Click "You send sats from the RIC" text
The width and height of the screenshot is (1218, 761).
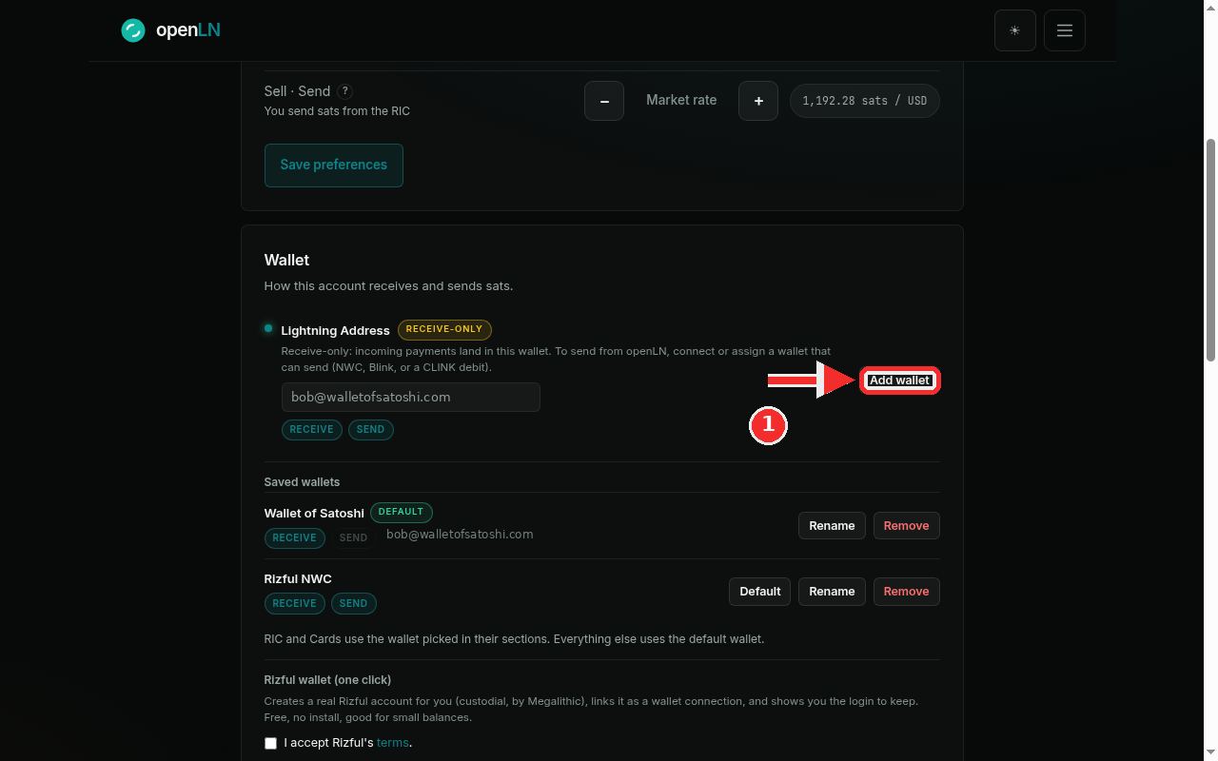(337, 111)
